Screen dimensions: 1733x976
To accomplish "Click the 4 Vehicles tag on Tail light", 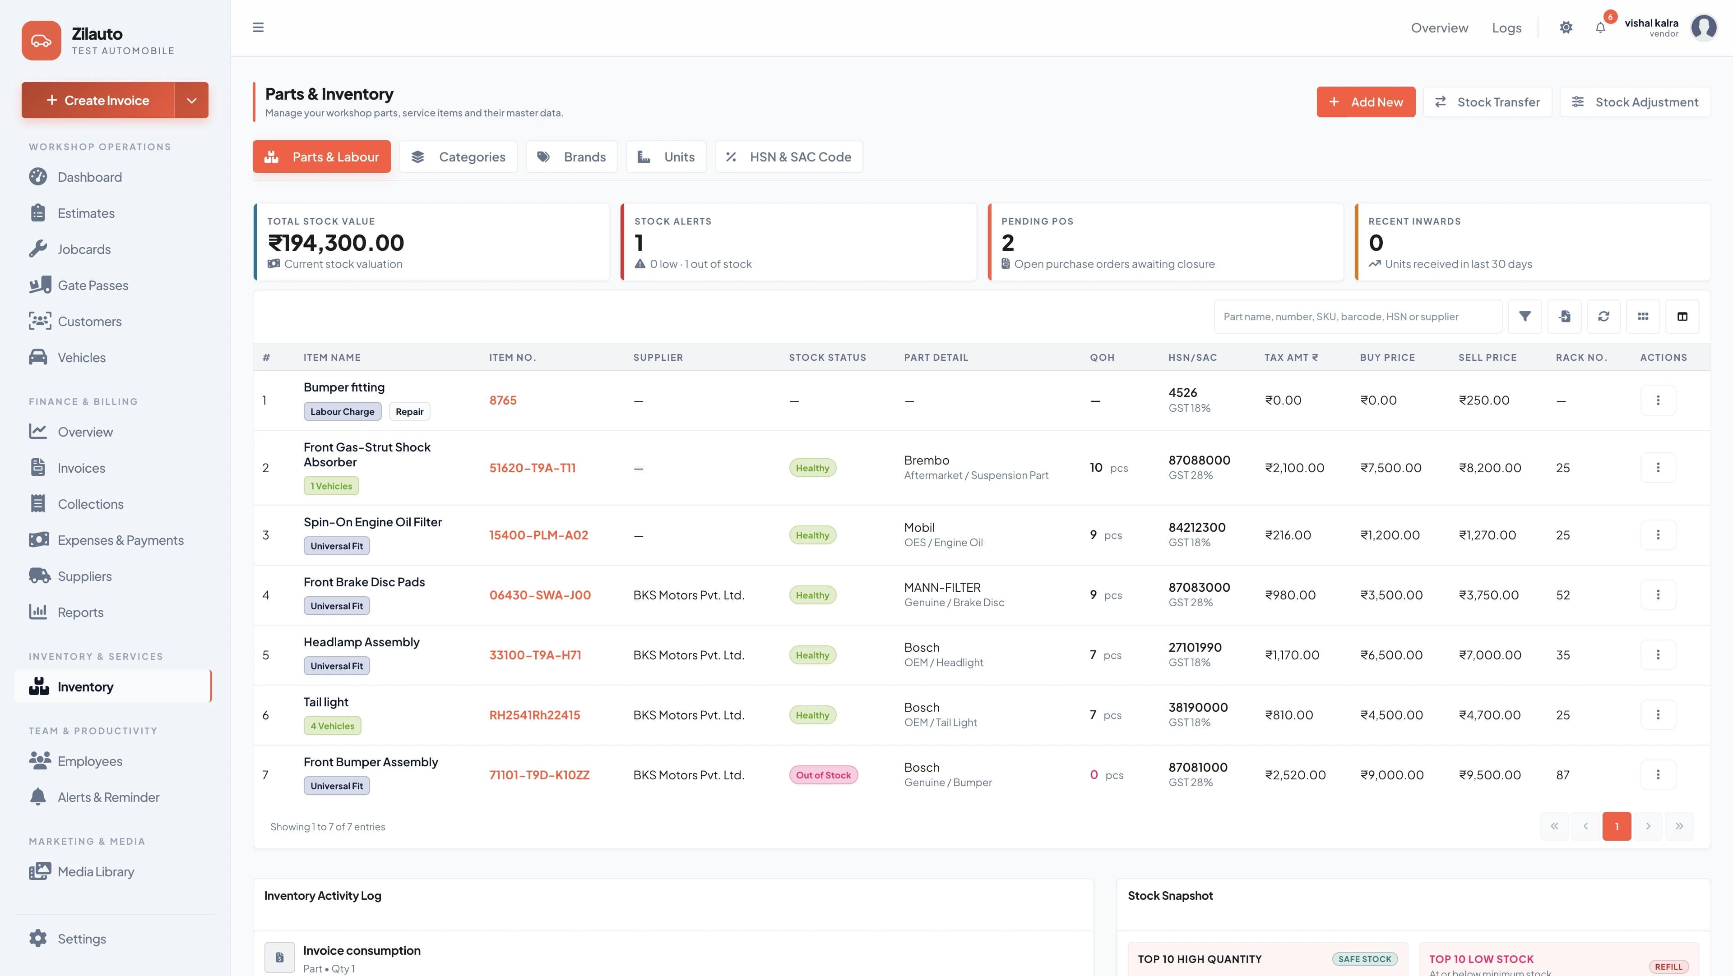I will point(332,726).
